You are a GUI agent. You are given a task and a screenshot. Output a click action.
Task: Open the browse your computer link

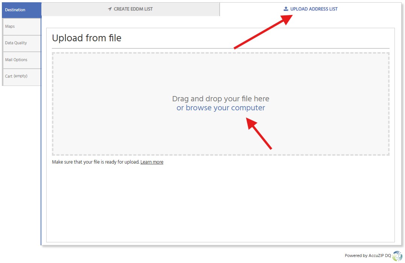tap(221, 108)
